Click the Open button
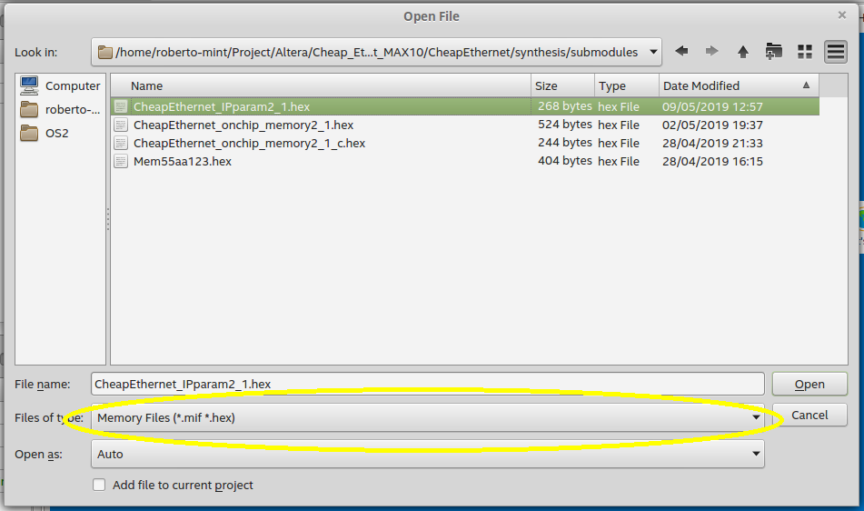 click(x=809, y=384)
